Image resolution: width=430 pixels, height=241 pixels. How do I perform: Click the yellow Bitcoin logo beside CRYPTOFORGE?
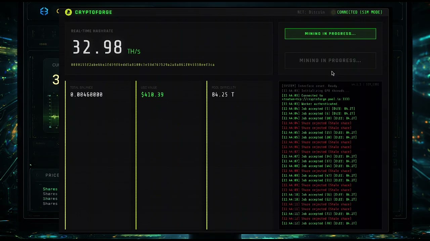tap(69, 12)
